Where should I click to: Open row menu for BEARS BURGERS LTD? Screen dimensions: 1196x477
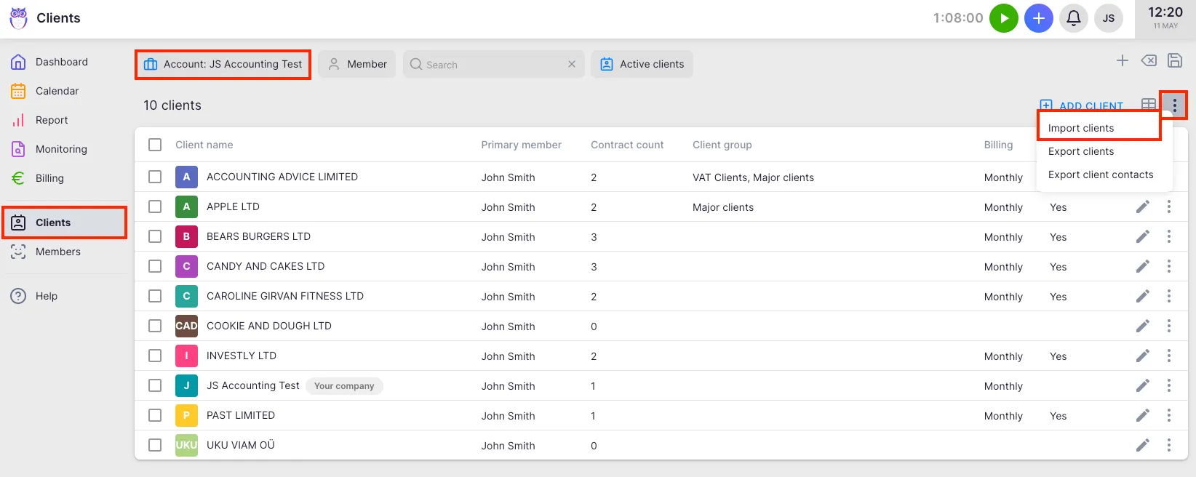click(1169, 236)
